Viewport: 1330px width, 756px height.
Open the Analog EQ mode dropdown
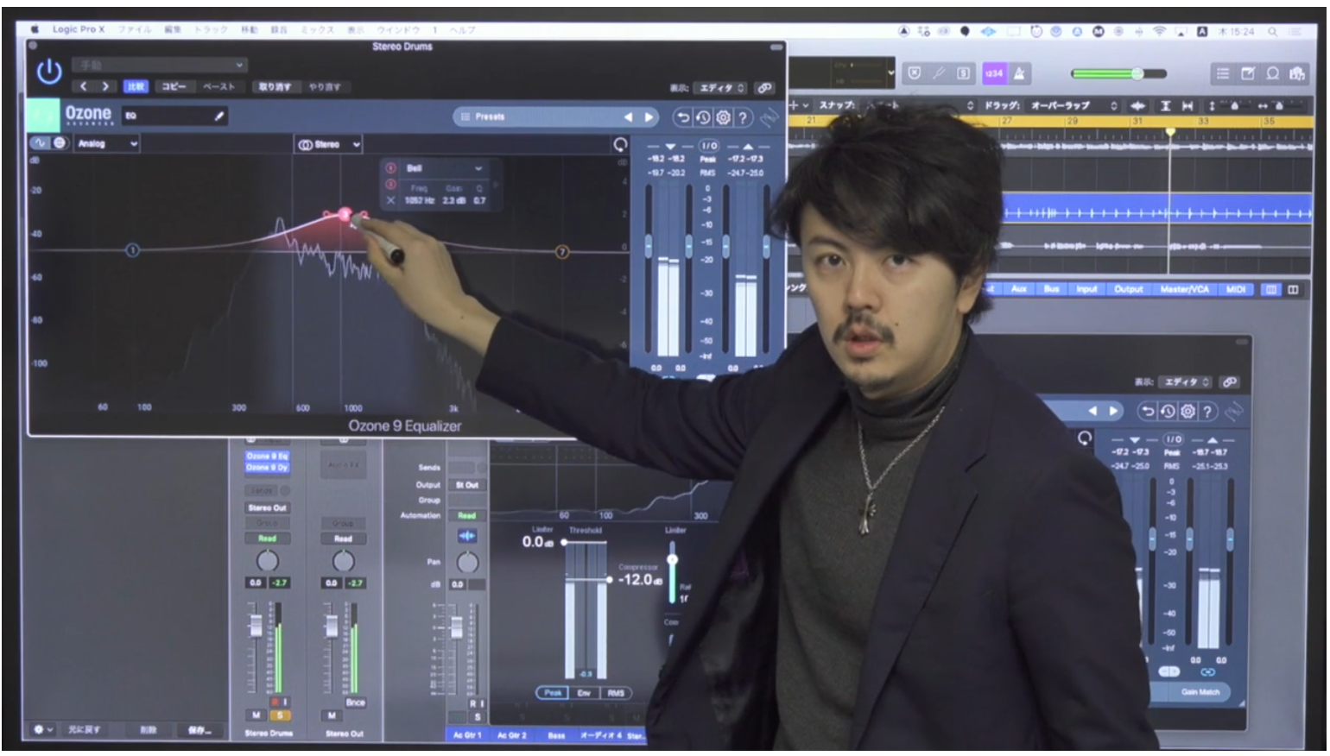(x=108, y=144)
